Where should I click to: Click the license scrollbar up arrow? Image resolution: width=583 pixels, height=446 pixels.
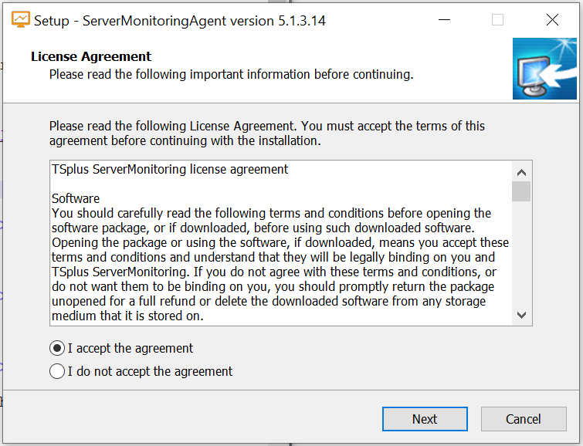click(521, 172)
